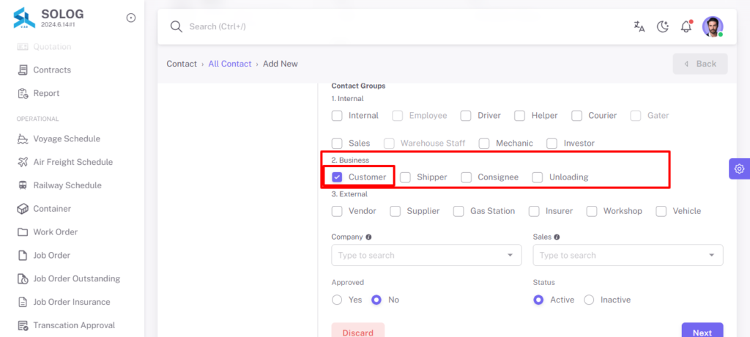The image size is (750, 337).
Task: Click the sidebar pin circle icon
Action: [x=130, y=18]
